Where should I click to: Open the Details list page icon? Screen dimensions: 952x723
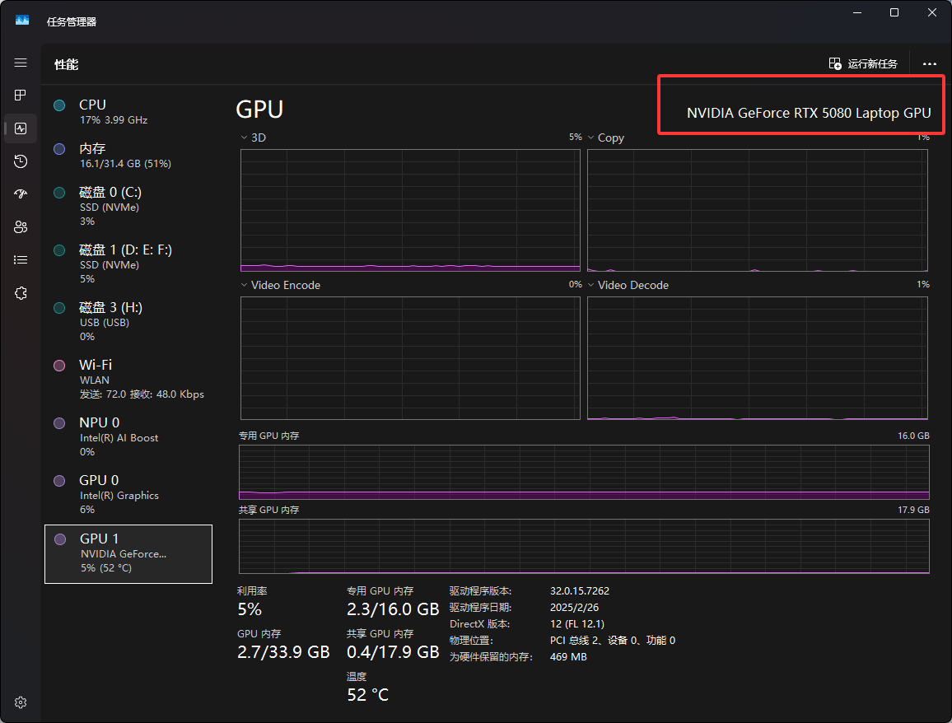21,260
